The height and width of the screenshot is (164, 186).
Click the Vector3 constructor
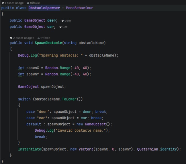[86, 149]
